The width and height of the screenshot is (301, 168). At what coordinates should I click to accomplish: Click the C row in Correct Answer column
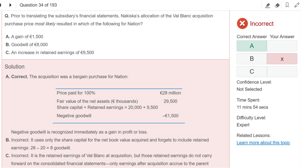[252, 72]
